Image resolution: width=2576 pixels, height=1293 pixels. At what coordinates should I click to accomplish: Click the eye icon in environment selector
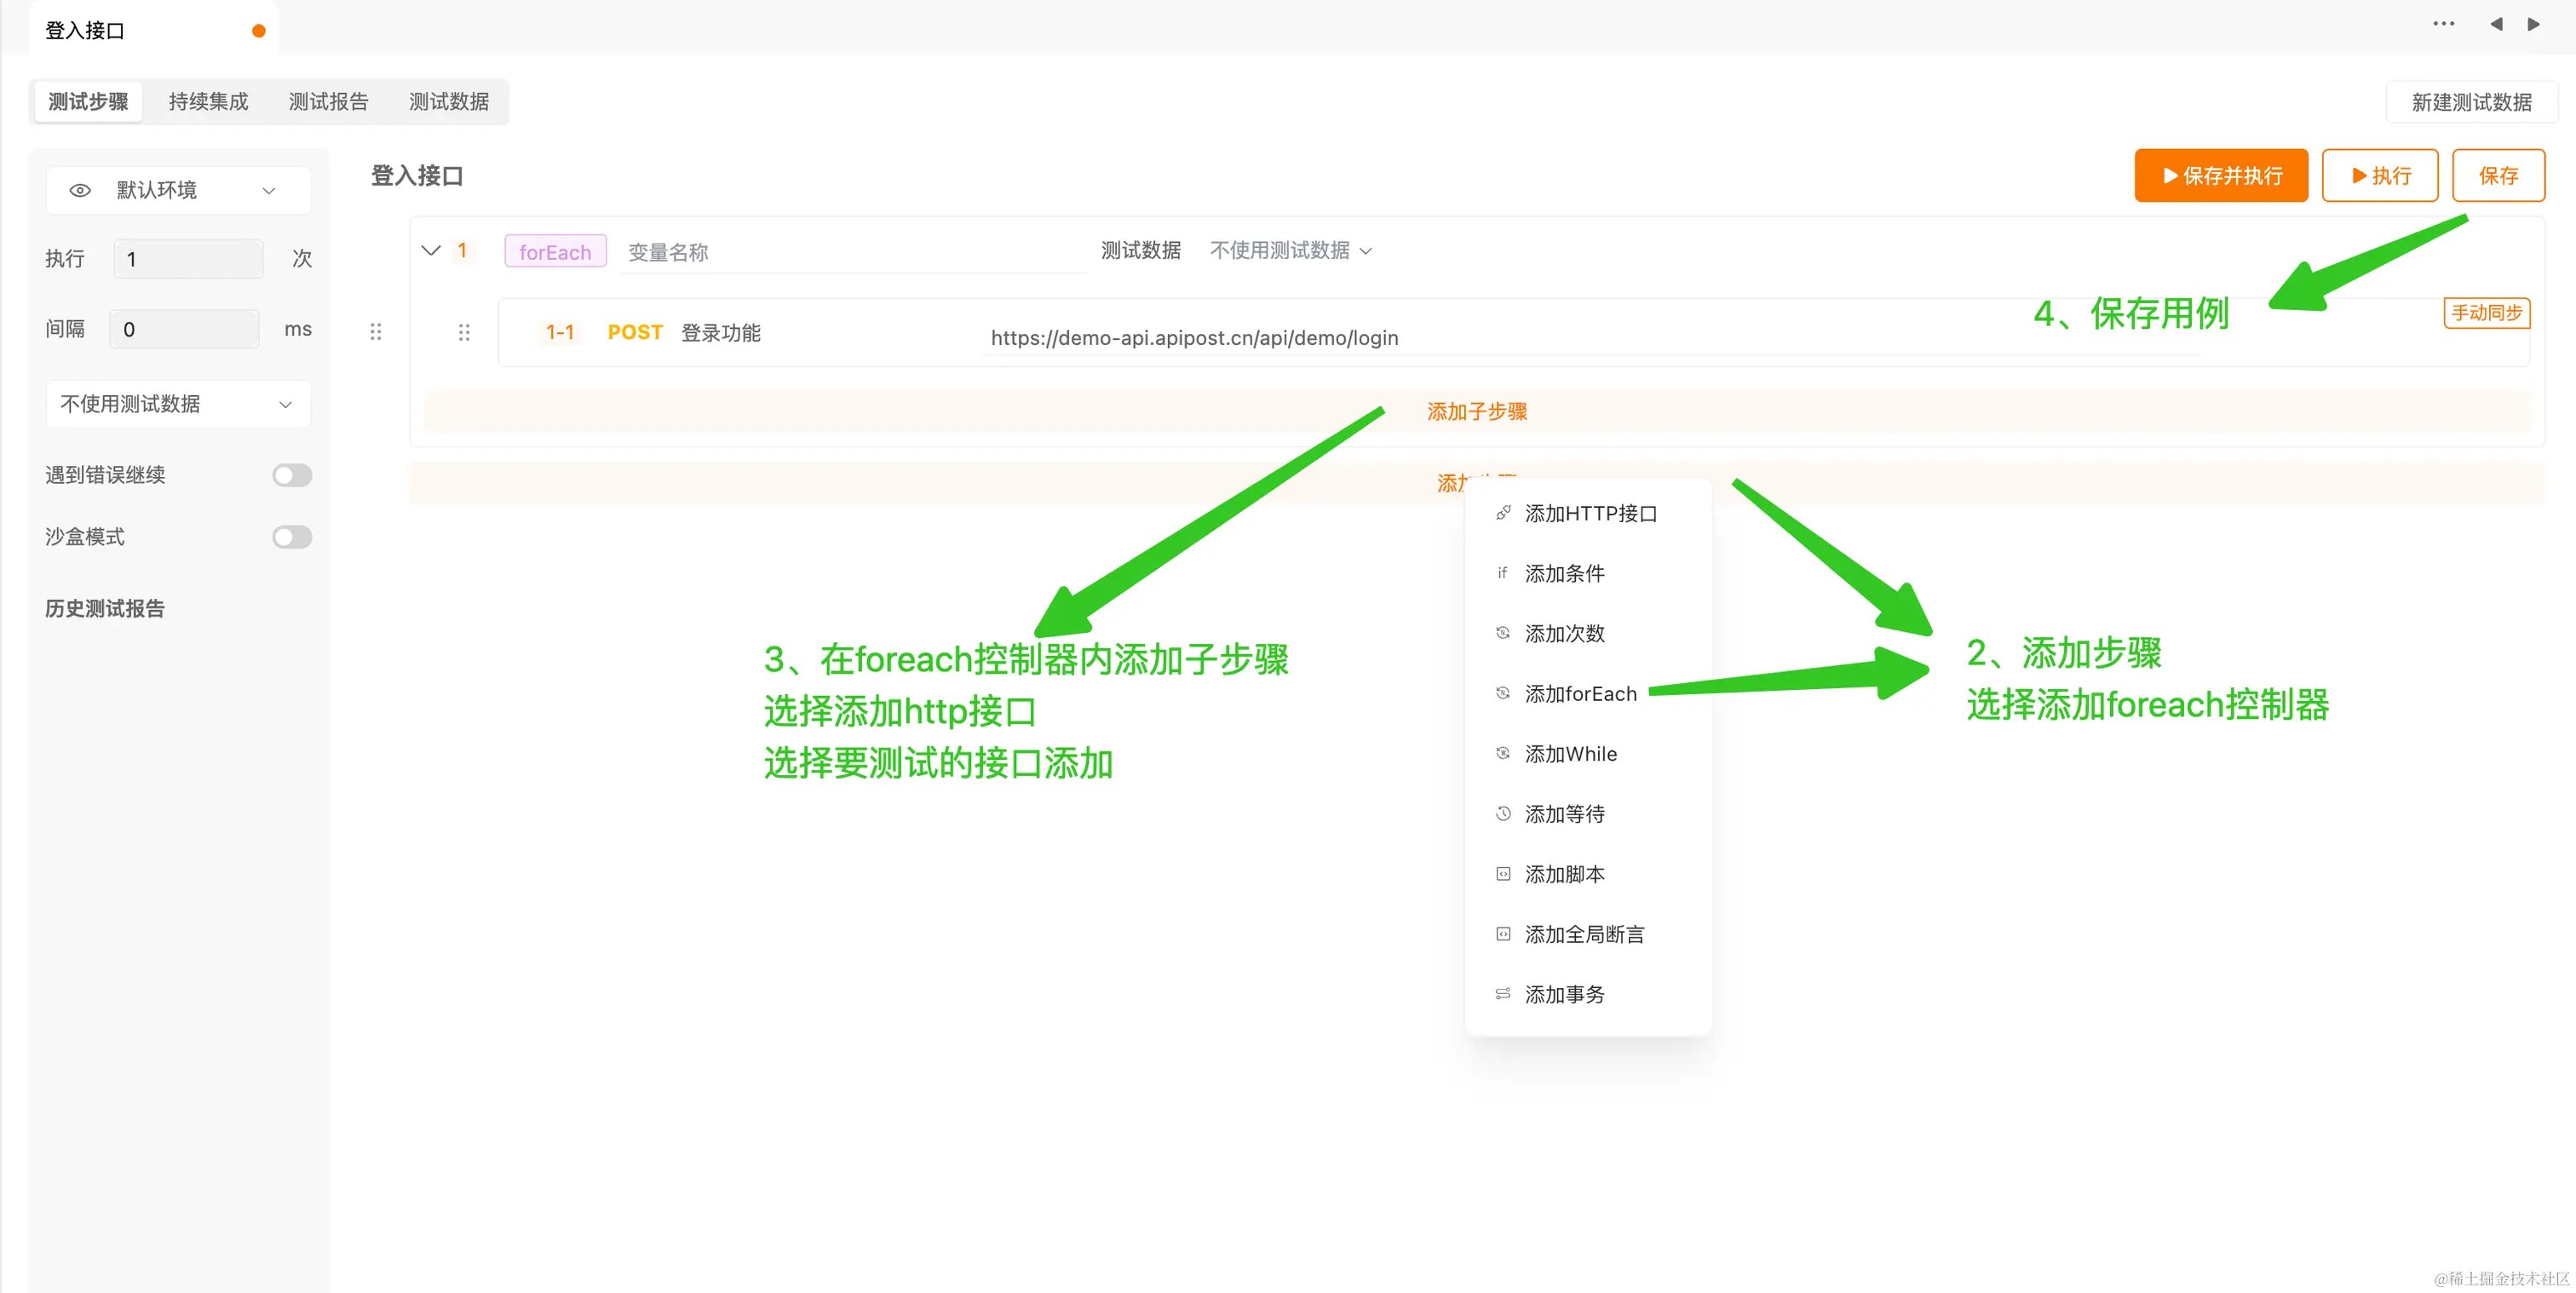click(80, 190)
